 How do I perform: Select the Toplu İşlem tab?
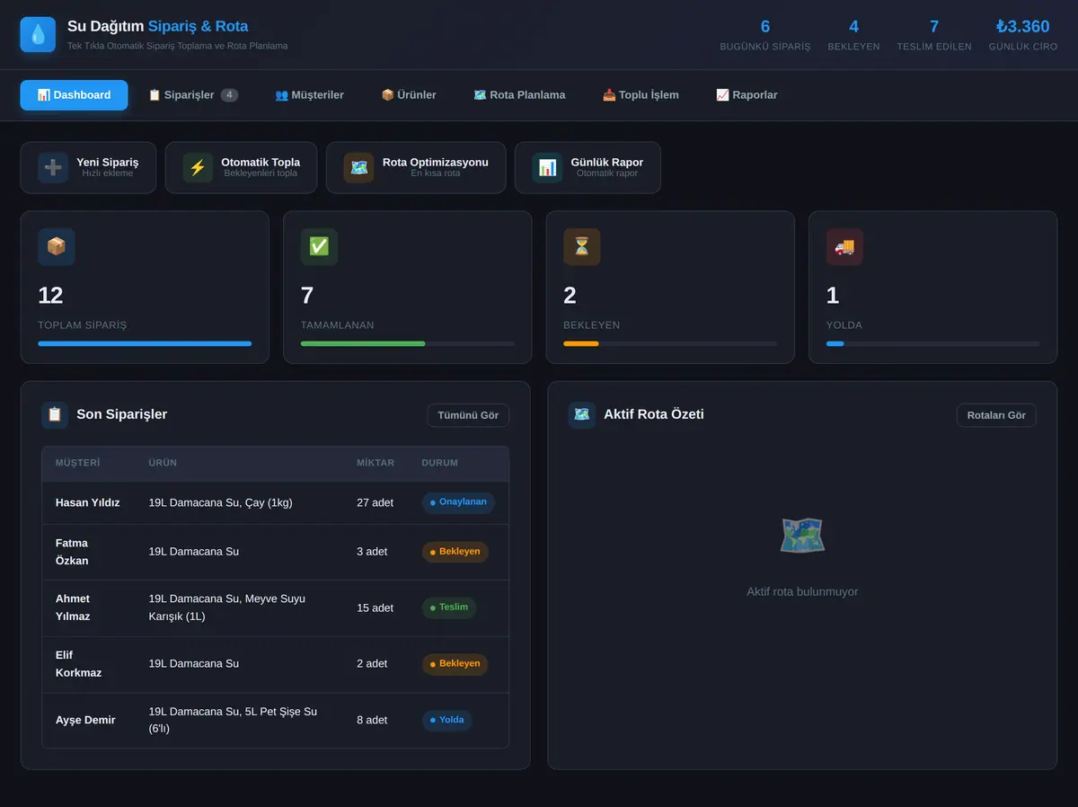point(641,95)
